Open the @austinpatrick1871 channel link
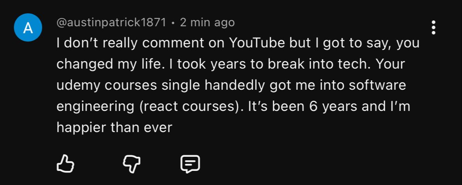Screen dimensions: 462x185 point(111,23)
